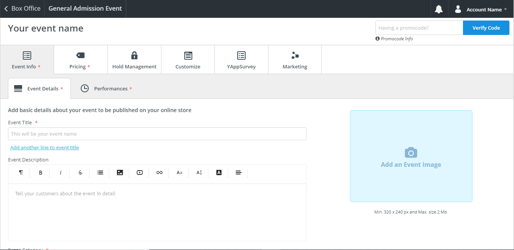The height and width of the screenshot is (250, 514).
Task: Apply italic formatting in editor toolbar
Action: (x=61, y=173)
